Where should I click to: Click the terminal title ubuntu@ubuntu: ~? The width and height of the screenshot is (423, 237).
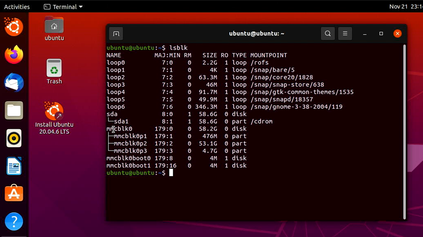click(256, 34)
